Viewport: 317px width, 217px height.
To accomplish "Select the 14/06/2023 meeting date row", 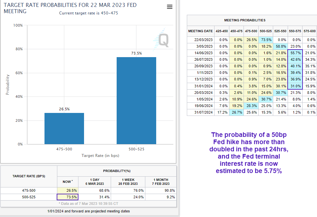I will coord(252,53).
